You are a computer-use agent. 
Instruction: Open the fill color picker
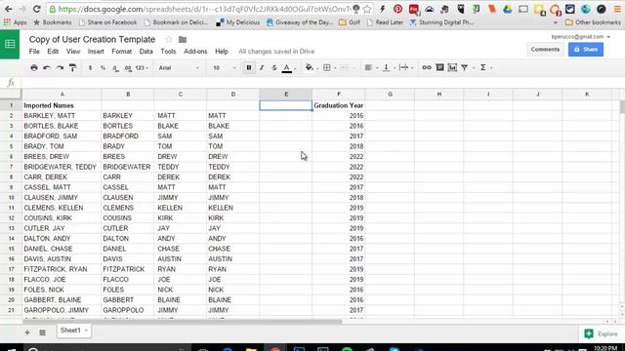click(x=310, y=67)
